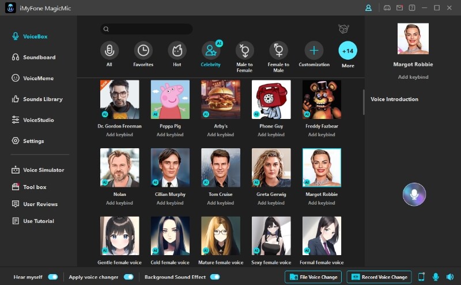Select the Celebrity AI category icon

point(211,51)
